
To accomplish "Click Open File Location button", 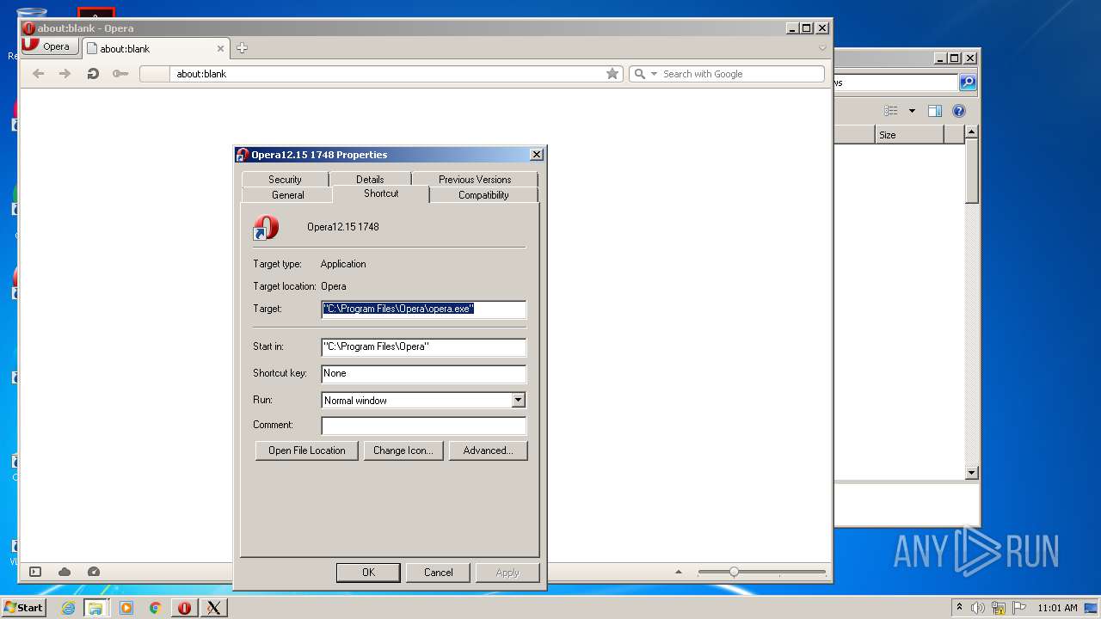I will [307, 450].
